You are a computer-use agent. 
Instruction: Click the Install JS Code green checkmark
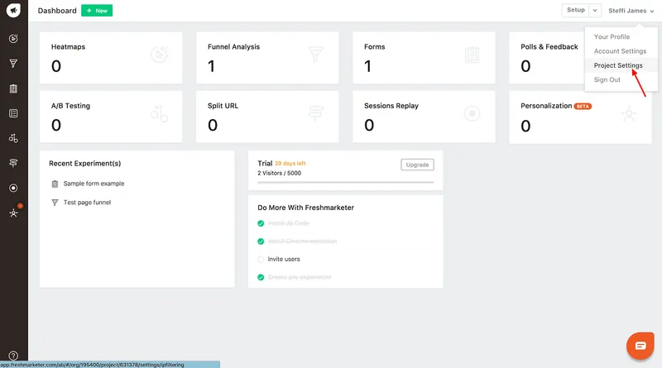(x=261, y=223)
